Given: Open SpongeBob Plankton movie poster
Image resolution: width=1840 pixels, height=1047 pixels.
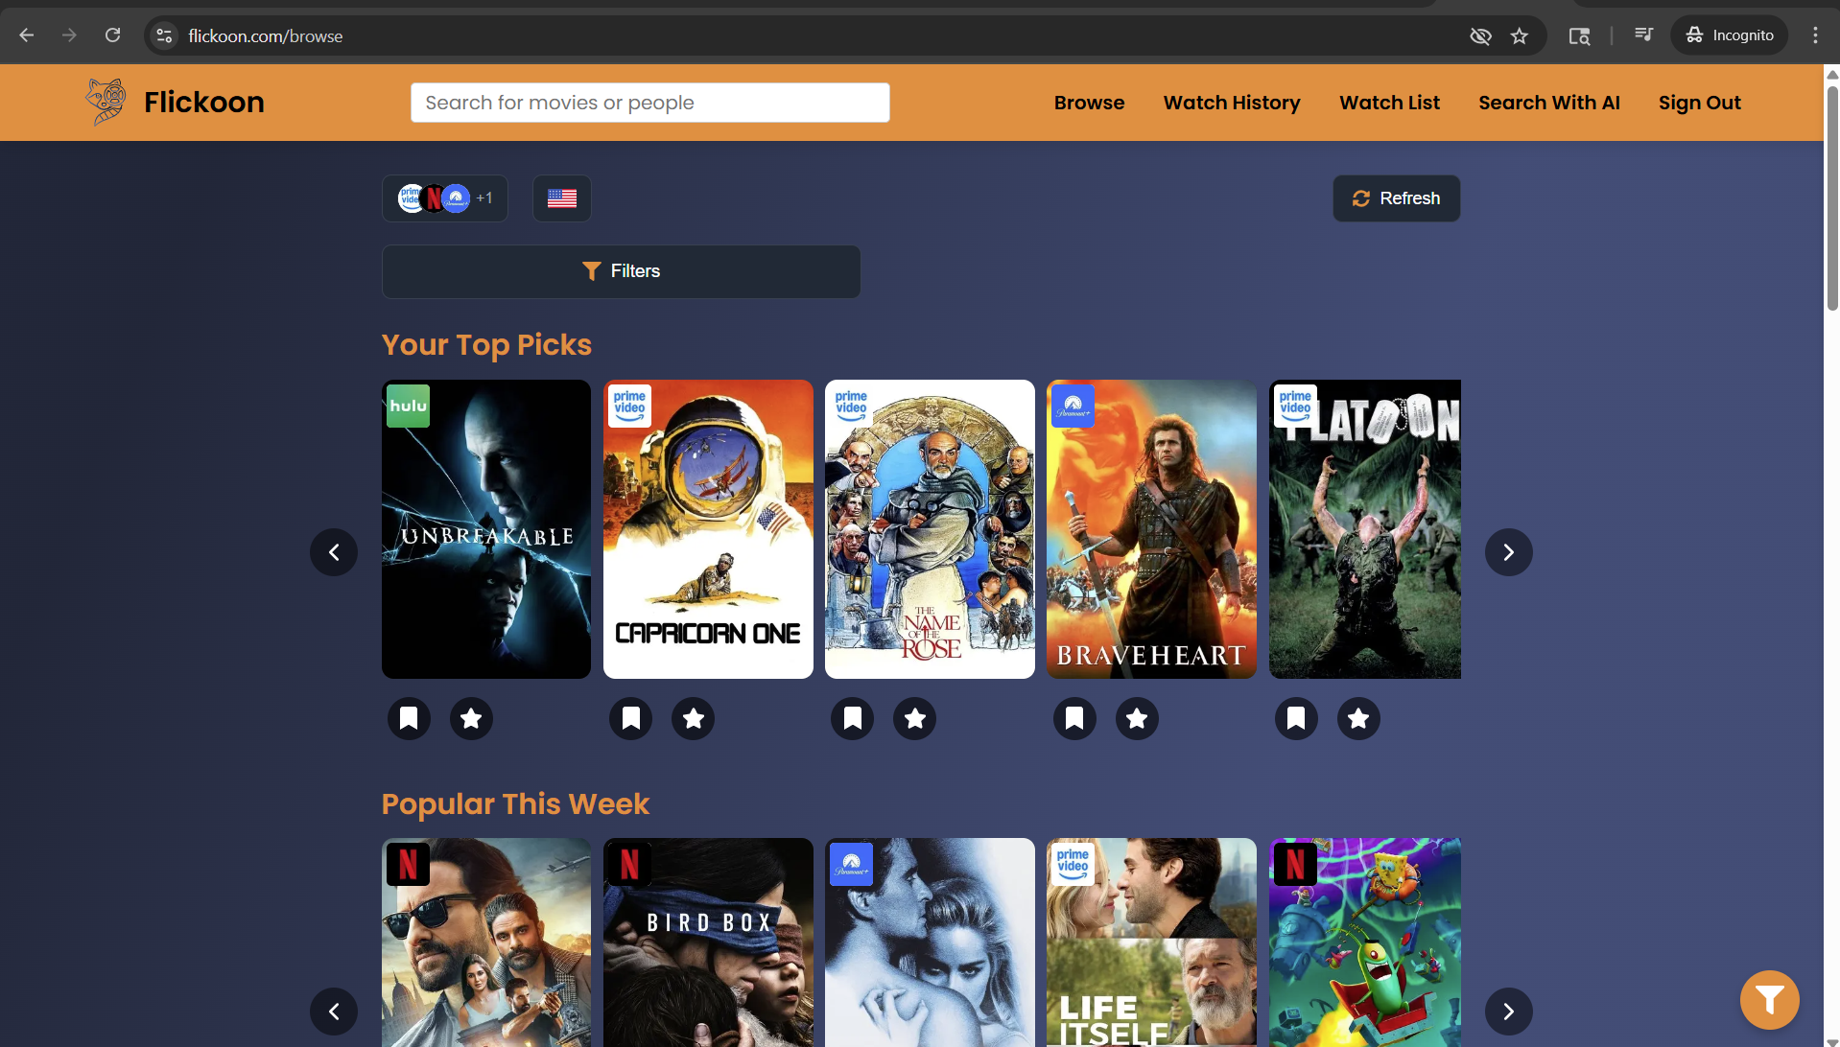Looking at the screenshot, I should click(1364, 942).
